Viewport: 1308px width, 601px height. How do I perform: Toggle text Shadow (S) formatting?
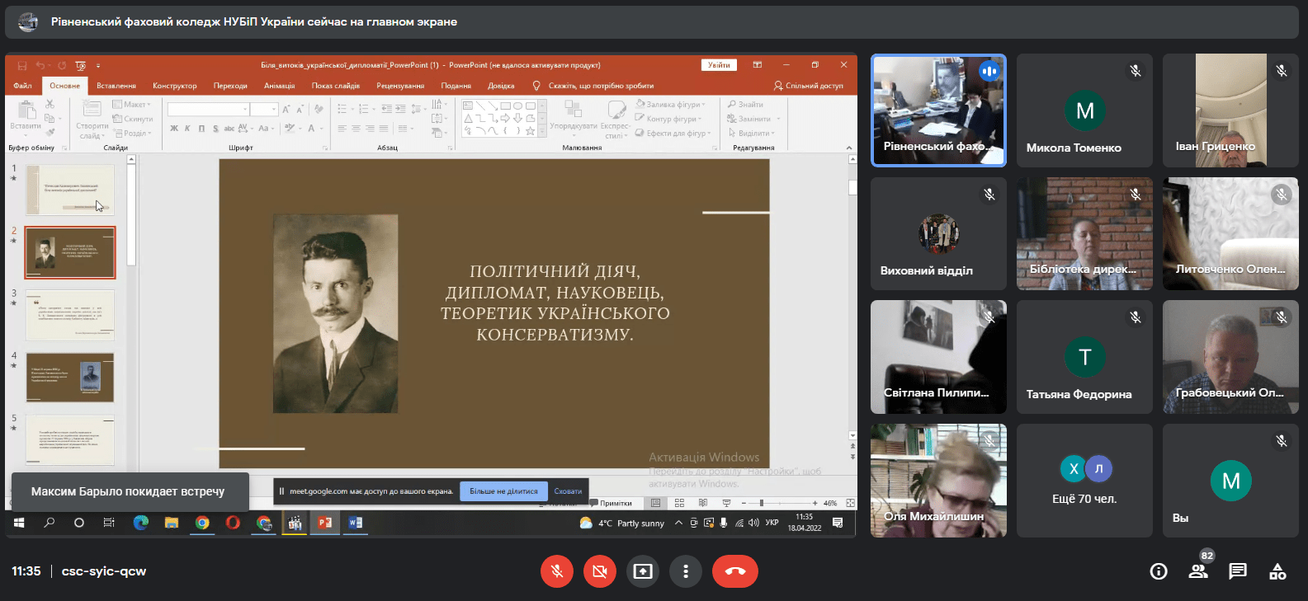[215, 129]
